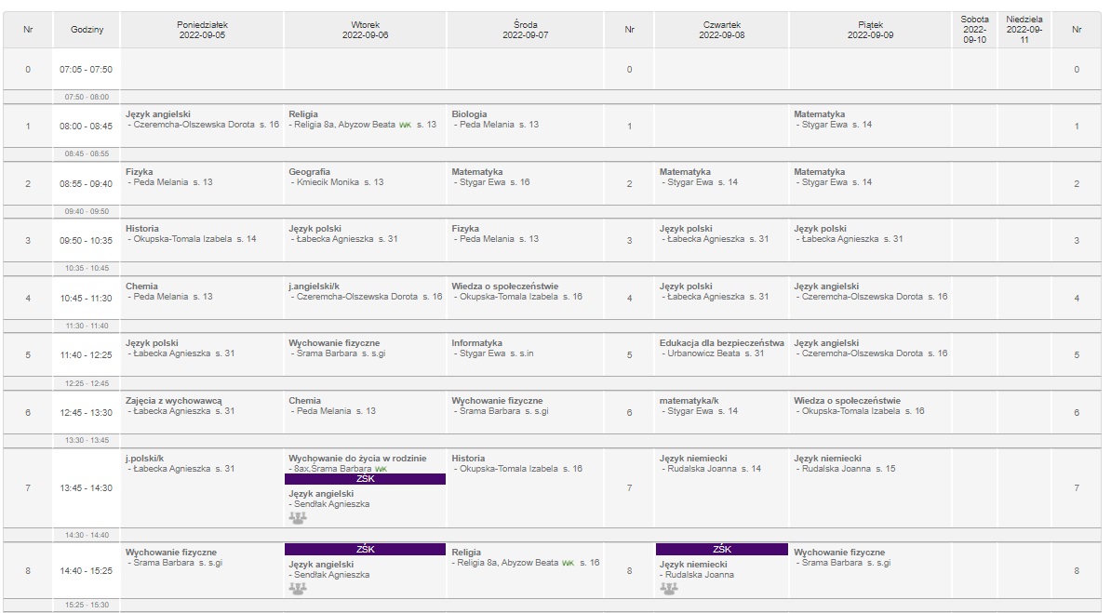Select the purple ZŚK bar on Thursday
The image size is (1111, 613).
pos(722,549)
